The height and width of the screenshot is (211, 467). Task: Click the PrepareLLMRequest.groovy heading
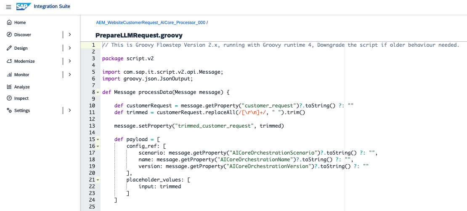click(x=139, y=35)
